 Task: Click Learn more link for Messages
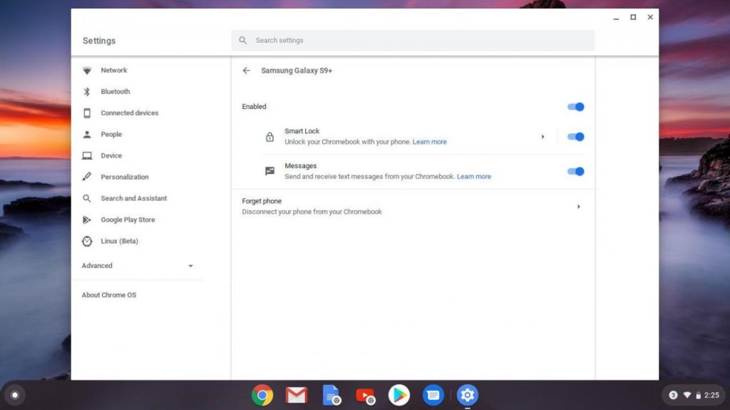click(x=473, y=177)
